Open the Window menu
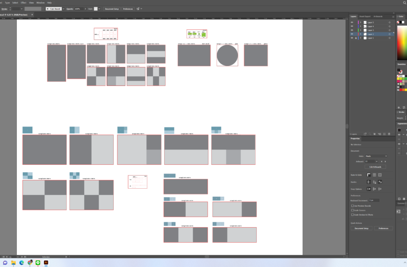 [x=40, y=2]
